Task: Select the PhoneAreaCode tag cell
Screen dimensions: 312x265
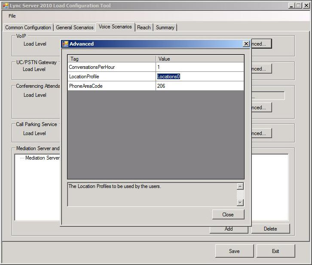Action: 112,86
